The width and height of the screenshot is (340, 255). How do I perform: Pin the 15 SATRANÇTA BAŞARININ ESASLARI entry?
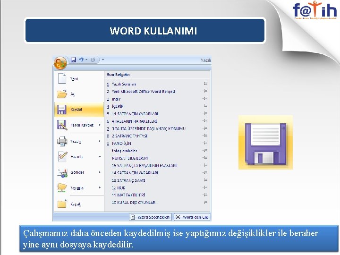205,165
